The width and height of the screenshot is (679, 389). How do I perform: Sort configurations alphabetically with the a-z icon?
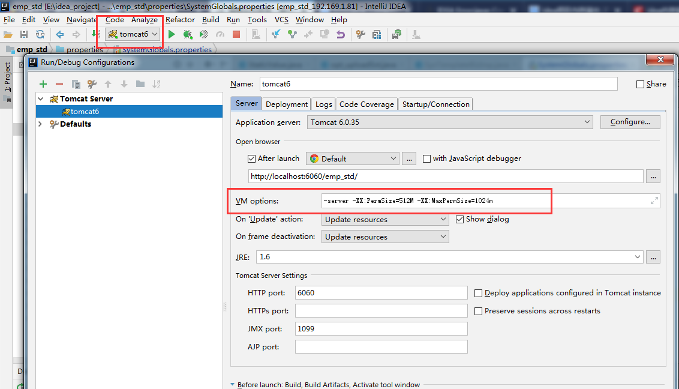pos(157,84)
